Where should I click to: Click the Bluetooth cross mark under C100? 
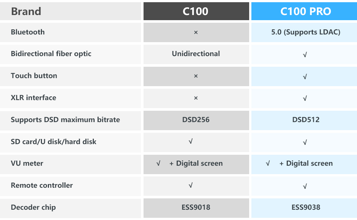[196, 32]
